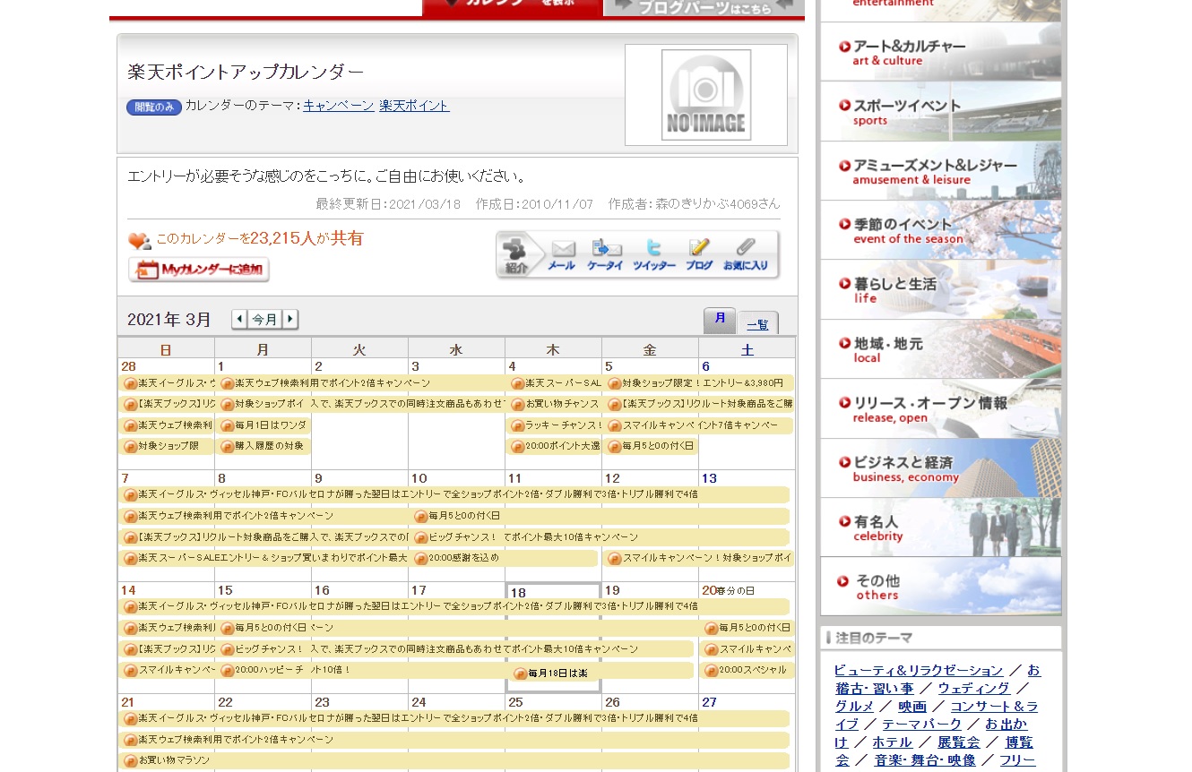Open March 10 event 20:00感謝を込め
Viewport: 1192px width, 772px height.
(x=505, y=558)
